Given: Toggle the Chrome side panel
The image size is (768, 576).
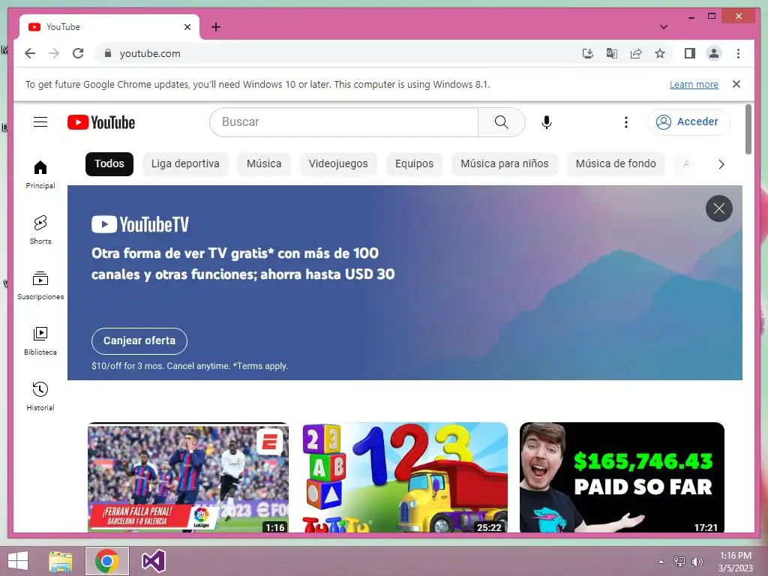Looking at the screenshot, I should pos(690,53).
